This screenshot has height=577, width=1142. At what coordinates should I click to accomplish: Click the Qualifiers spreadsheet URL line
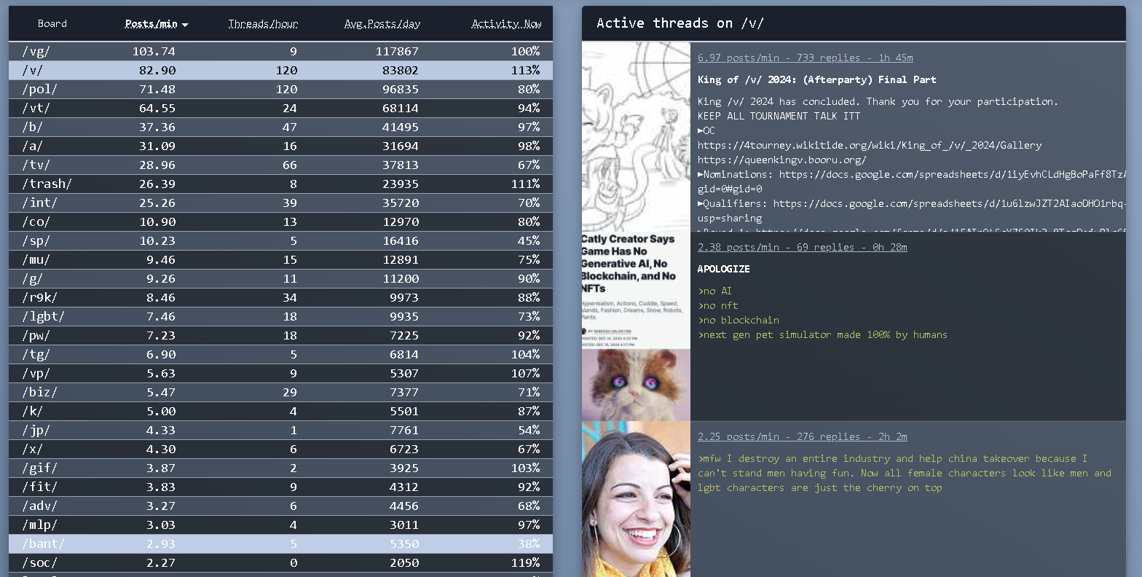(912, 204)
